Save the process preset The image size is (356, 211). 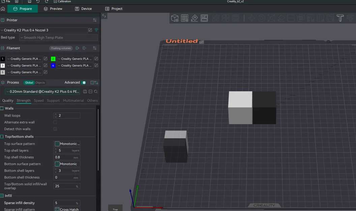[x=85, y=91]
